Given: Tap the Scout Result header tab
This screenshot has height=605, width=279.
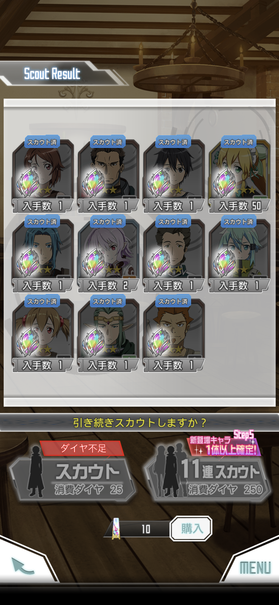Looking at the screenshot, I should [52, 73].
